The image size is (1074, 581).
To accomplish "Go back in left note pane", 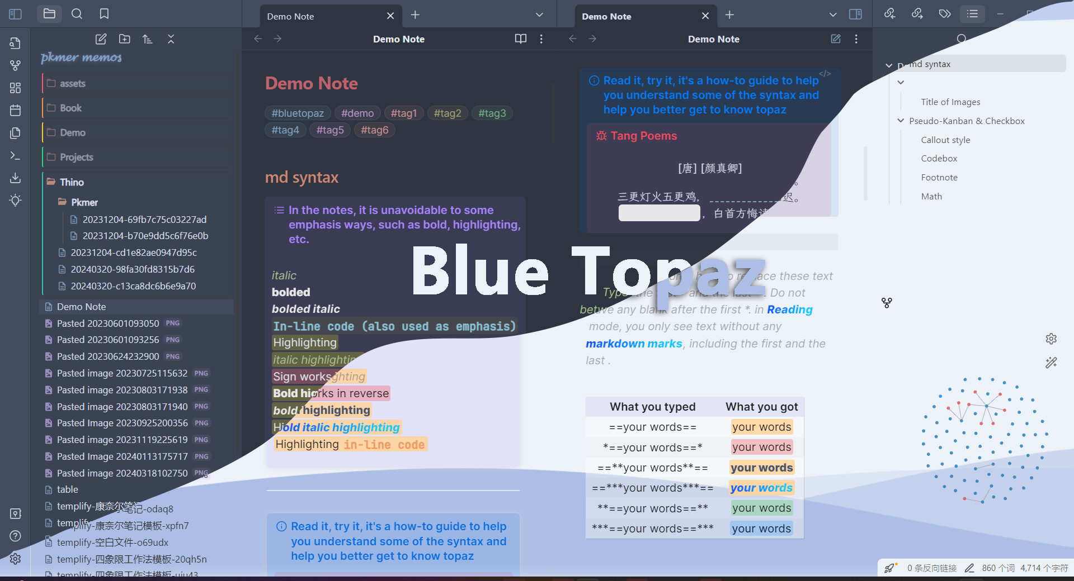I will tap(258, 39).
